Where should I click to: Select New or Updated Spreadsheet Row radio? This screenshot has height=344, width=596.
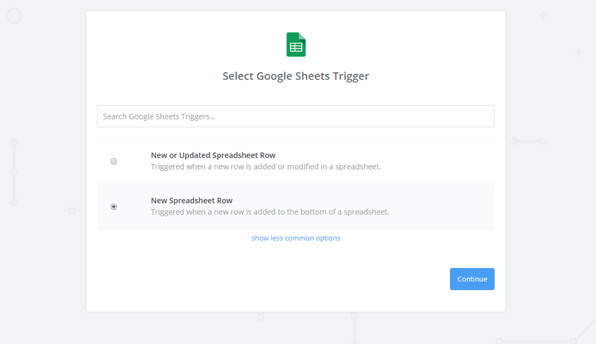[x=114, y=161]
